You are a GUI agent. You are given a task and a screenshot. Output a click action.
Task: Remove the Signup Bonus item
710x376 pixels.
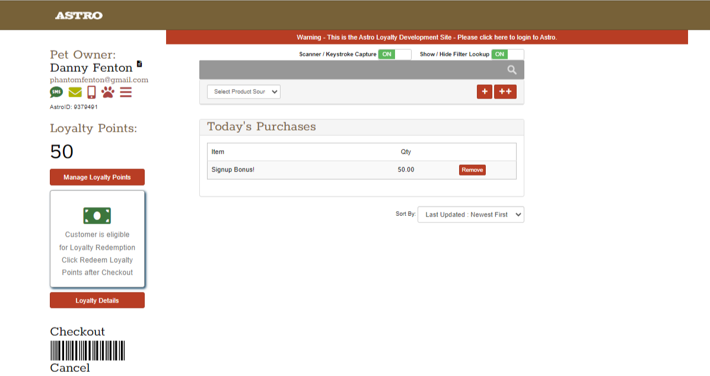(x=472, y=170)
